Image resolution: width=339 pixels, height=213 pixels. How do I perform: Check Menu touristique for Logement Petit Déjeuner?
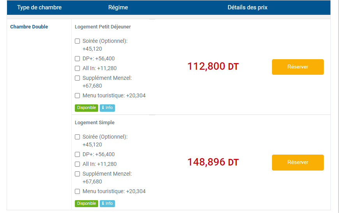pyautogui.click(x=78, y=96)
